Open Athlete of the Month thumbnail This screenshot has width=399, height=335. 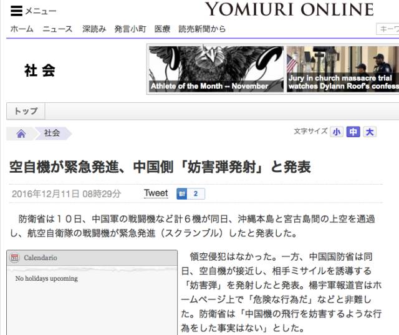pos(216,69)
